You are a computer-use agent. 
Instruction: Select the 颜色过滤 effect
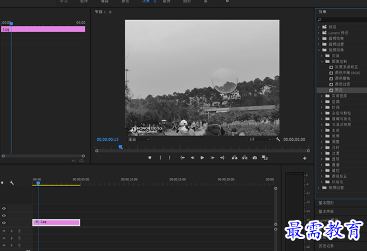coord(342,84)
